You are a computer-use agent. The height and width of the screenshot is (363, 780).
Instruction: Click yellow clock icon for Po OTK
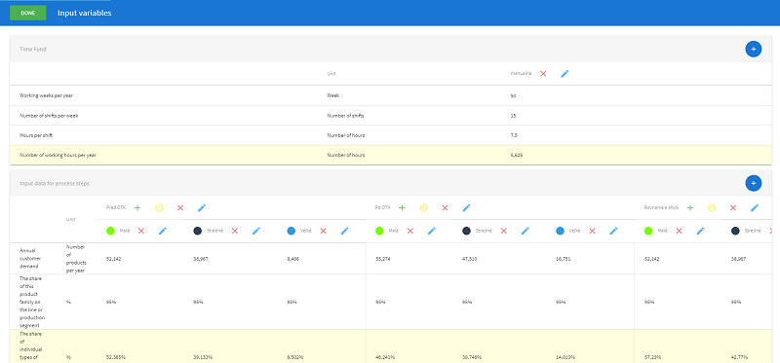point(423,207)
